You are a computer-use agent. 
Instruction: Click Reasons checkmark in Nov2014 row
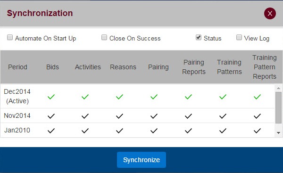pos(119,116)
